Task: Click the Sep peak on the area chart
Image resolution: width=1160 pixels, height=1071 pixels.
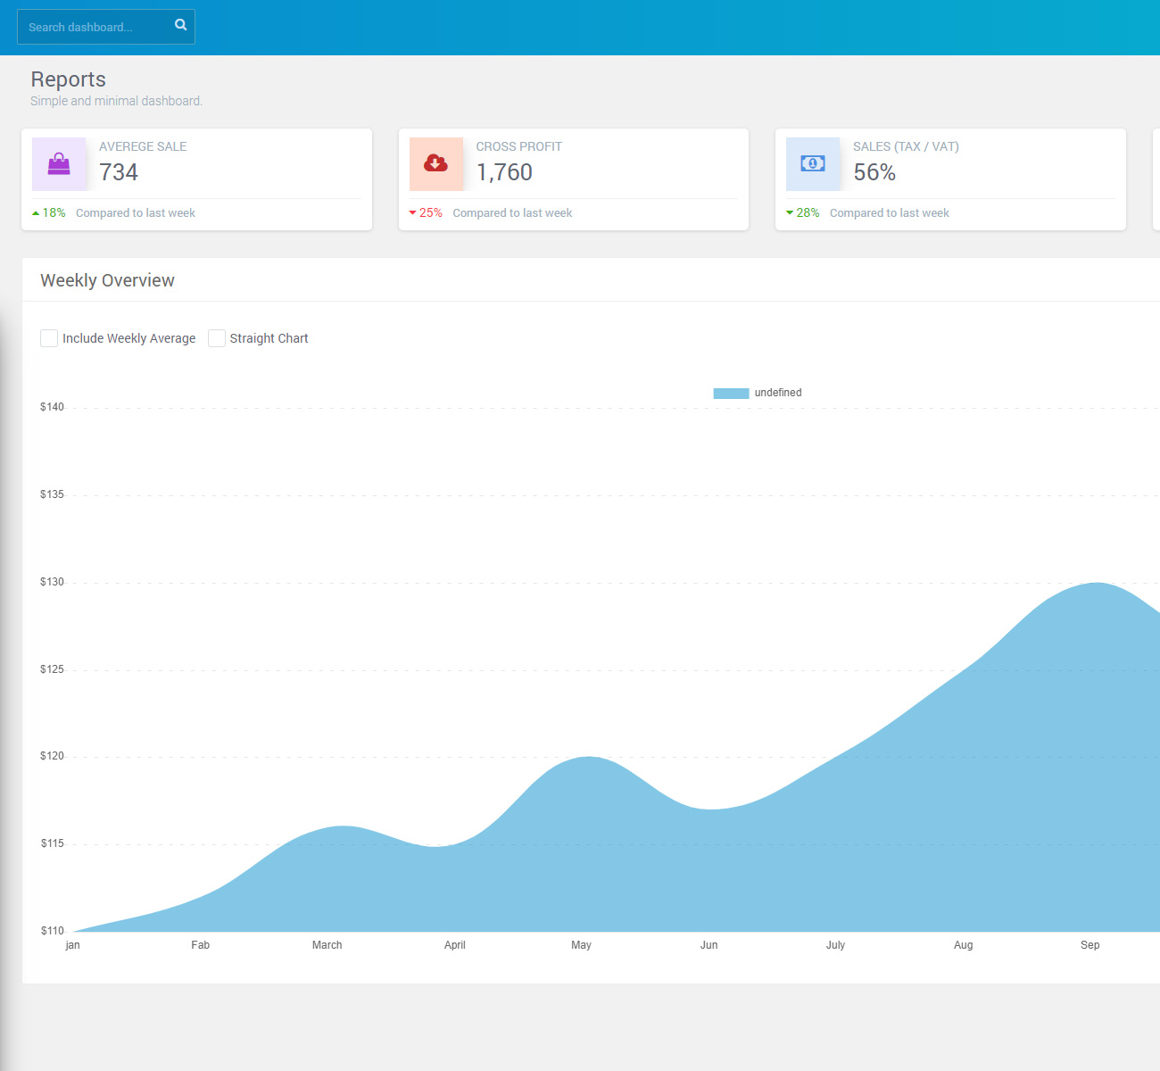Action: [x=1095, y=585]
